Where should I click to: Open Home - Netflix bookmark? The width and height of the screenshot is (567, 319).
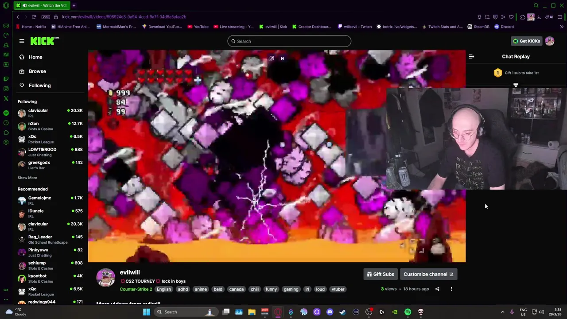tap(31, 27)
